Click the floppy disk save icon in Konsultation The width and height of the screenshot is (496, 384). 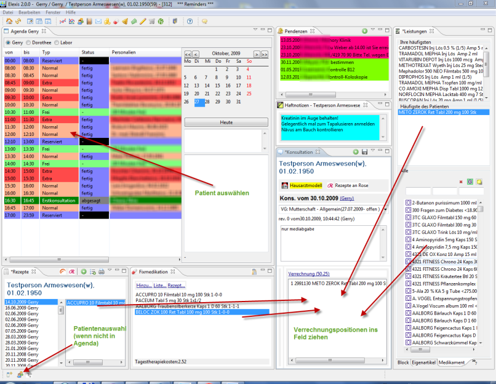click(365, 152)
